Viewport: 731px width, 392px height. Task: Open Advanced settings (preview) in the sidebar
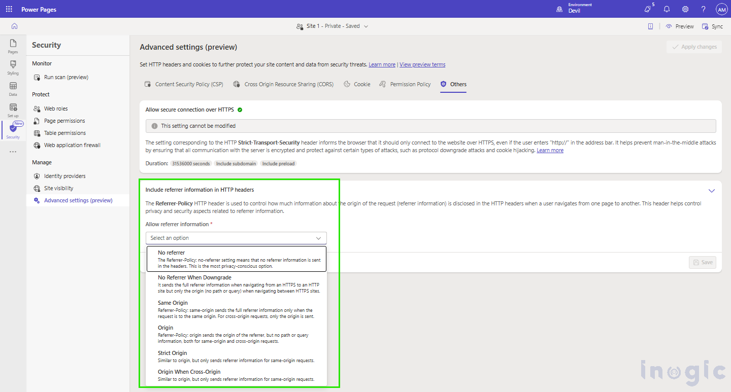78,200
